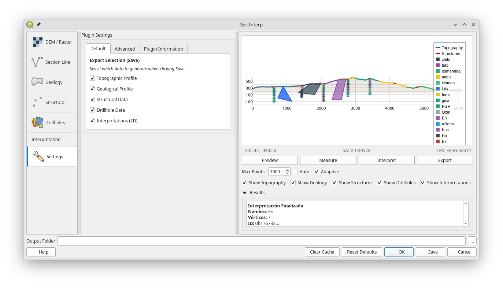Enable the Auto option for Max Points
This screenshot has width=503, height=288.
click(295, 171)
